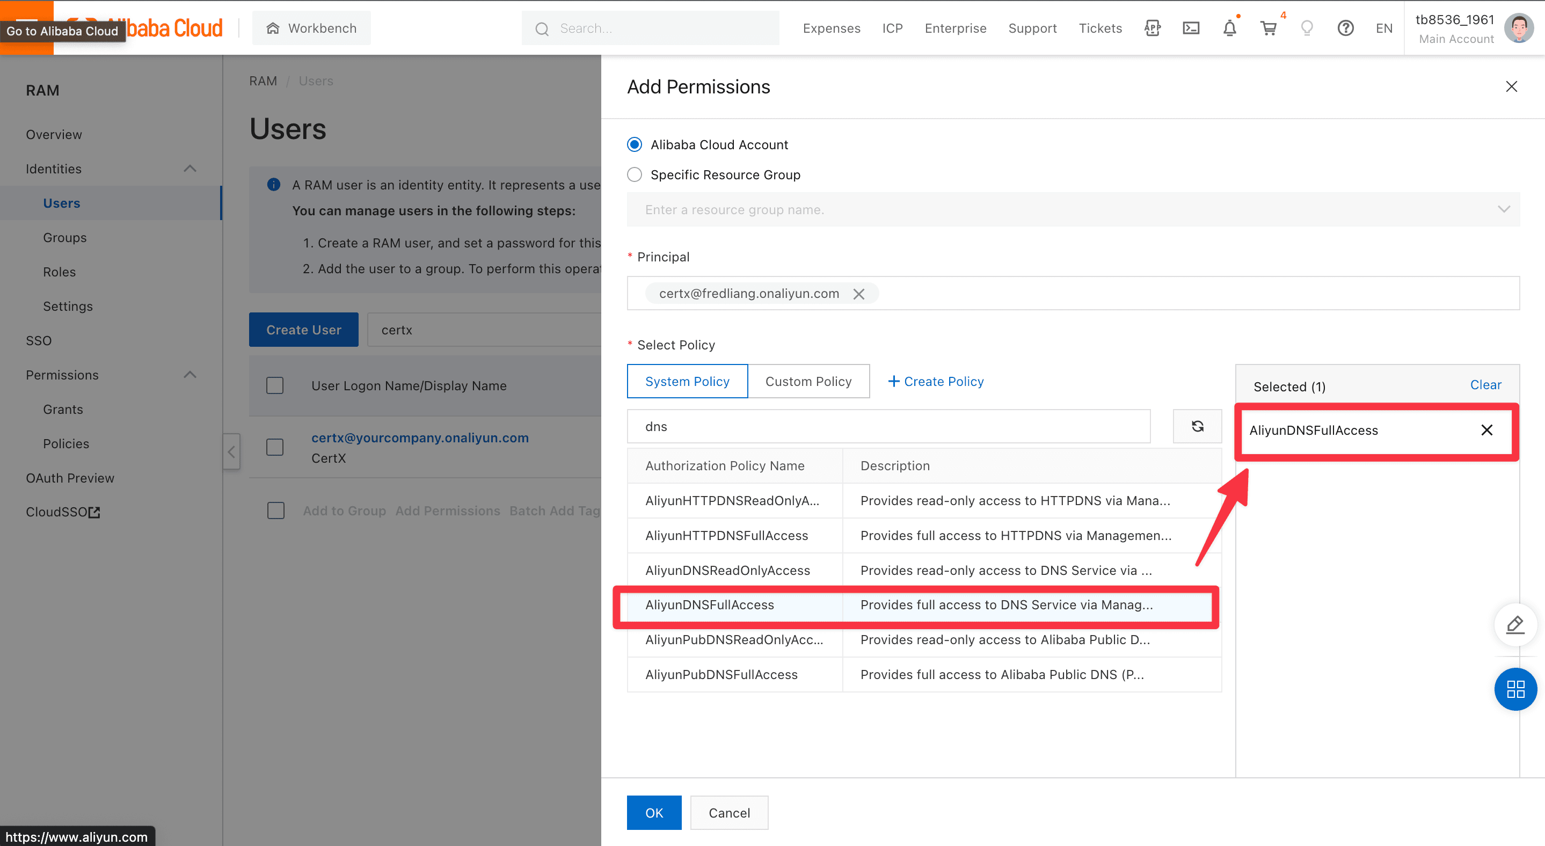Clear all selected policies
This screenshot has height=846, width=1545.
coord(1485,385)
